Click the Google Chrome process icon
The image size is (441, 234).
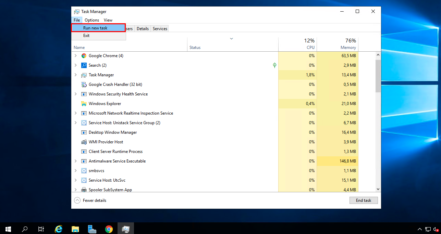[84, 56]
